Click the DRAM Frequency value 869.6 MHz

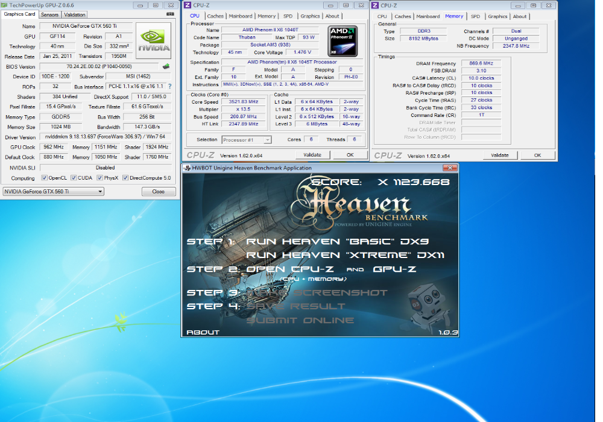click(481, 63)
